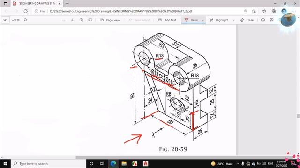Print the PDF document
300x168 pixels.
click(x=263, y=20)
